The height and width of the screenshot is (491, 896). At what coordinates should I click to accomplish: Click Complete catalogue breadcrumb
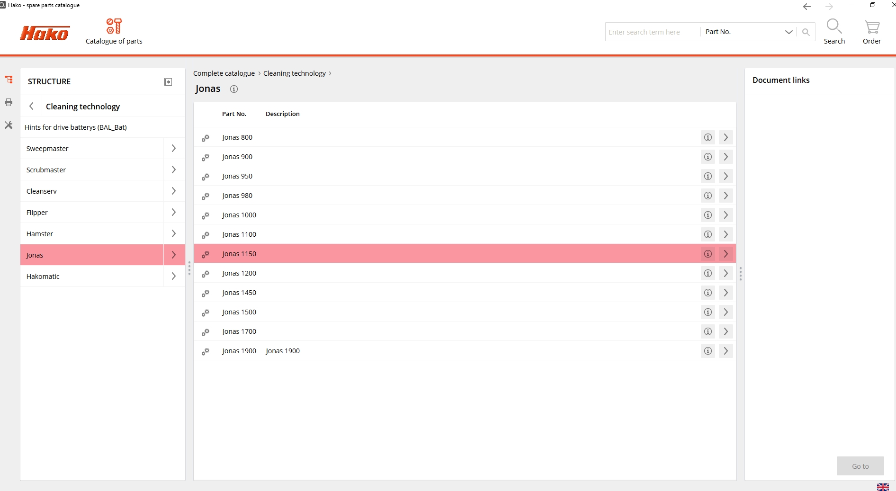tap(224, 73)
